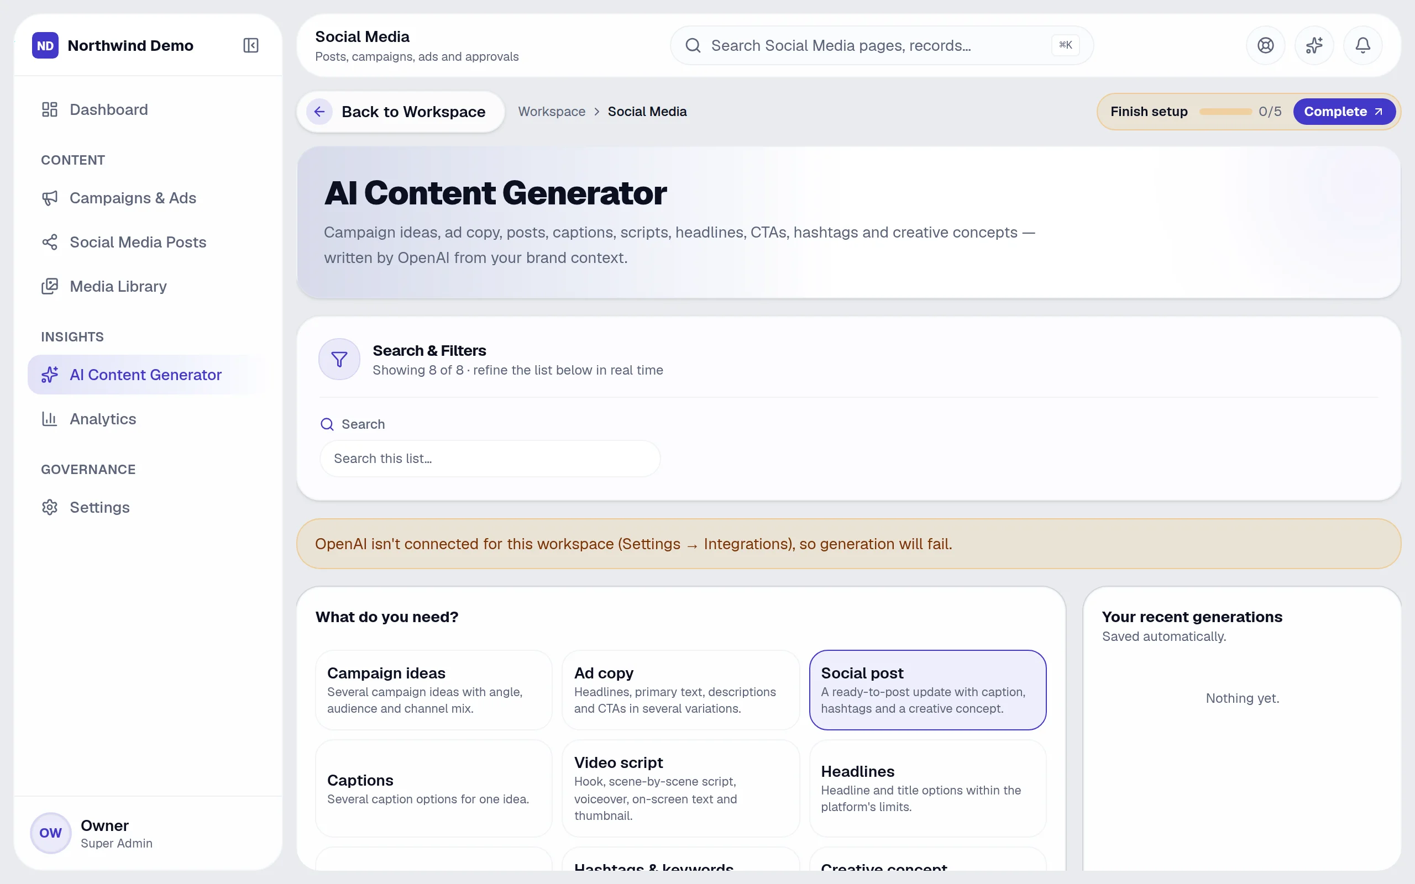
Task: Select the Headlines card
Action: [x=927, y=789]
